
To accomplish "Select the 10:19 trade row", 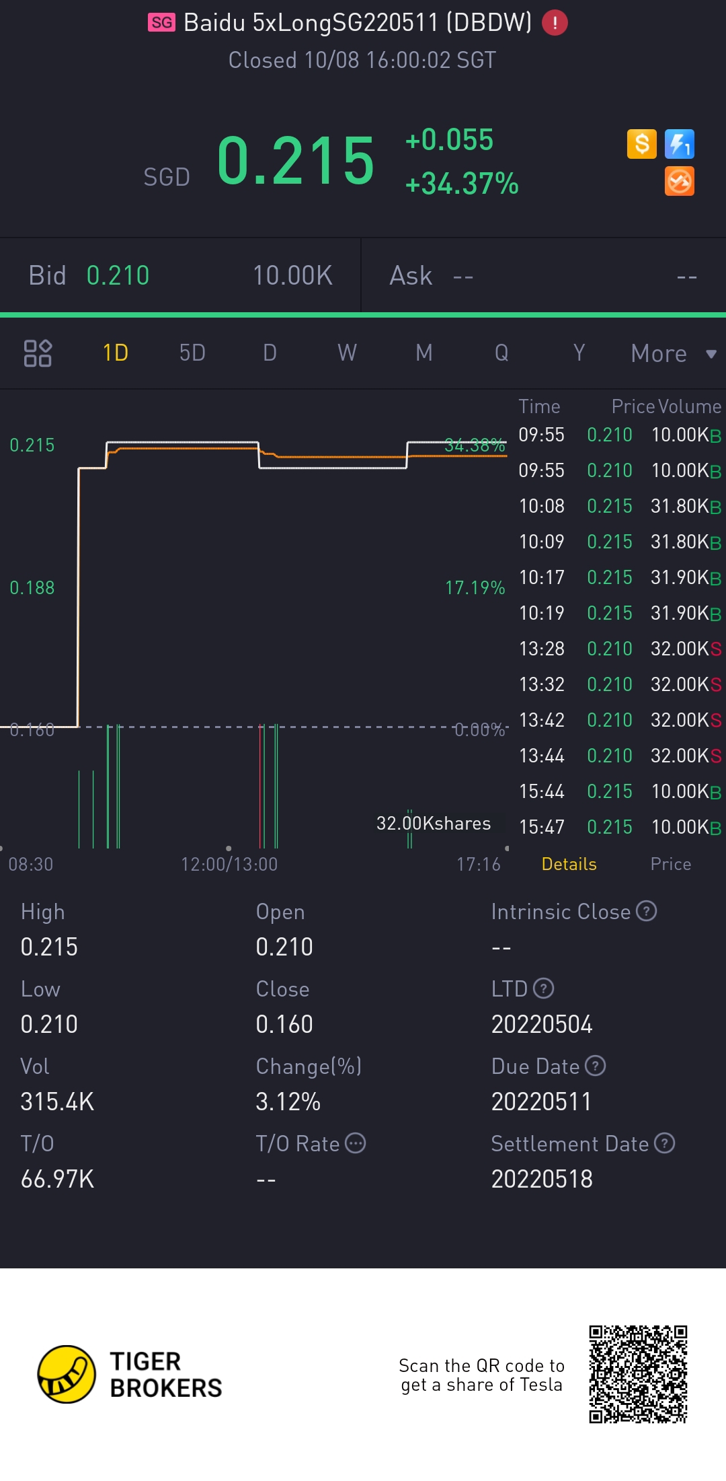I will 620,613.
